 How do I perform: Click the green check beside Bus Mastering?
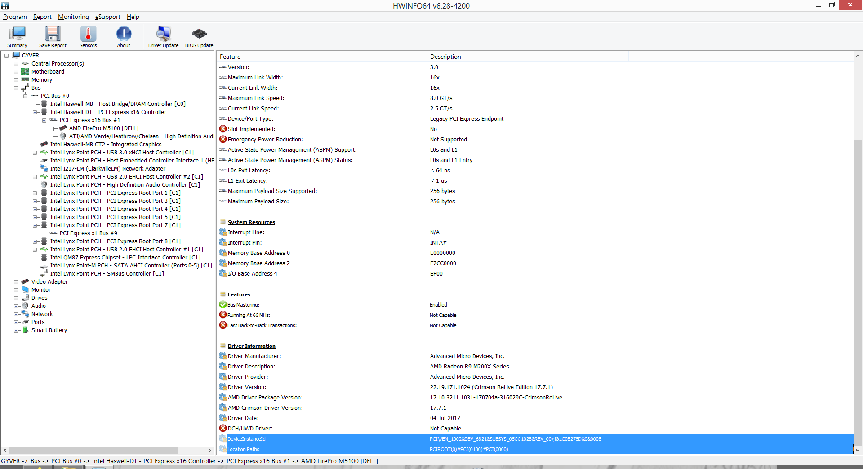point(223,304)
